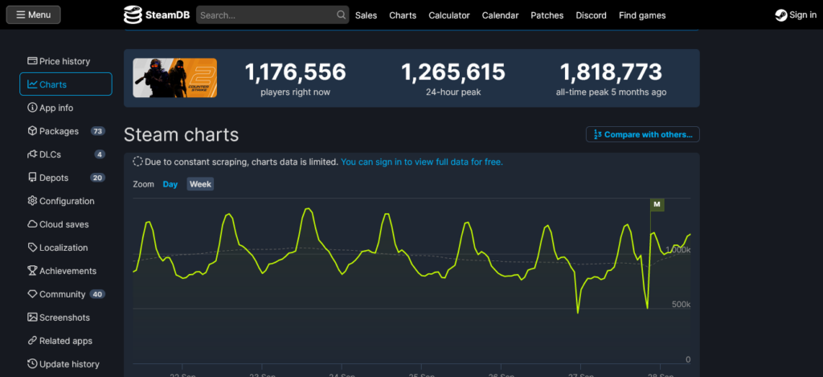823x377 pixels.
Task: Click the 500k axis label
Action: [x=682, y=305]
